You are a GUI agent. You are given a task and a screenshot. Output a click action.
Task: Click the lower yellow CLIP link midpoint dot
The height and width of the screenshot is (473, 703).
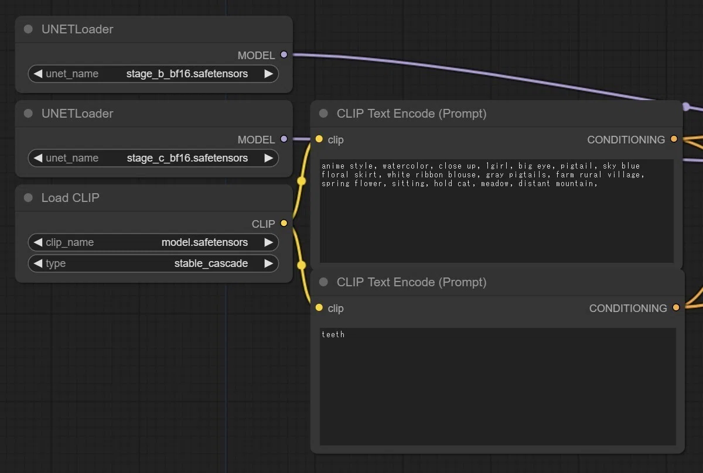tap(301, 265)
